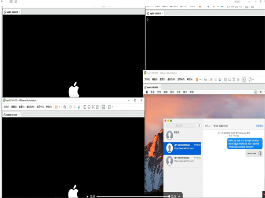
Task: Click snapshot clock icon in mp01-161611 toolbar
Action: (211, 80)
